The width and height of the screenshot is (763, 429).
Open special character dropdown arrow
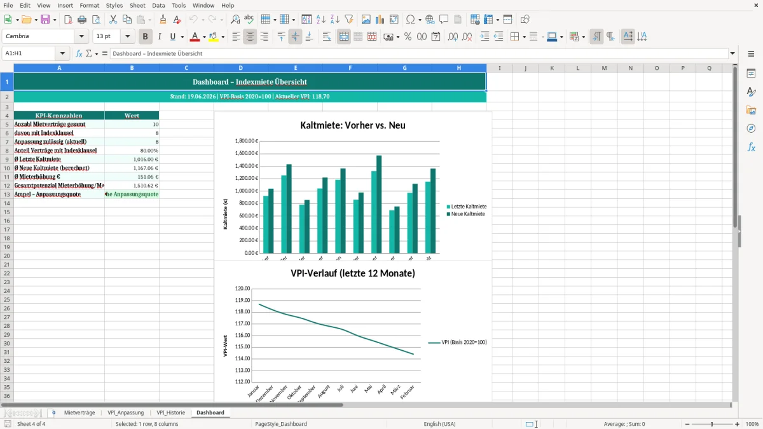point(420,20)
